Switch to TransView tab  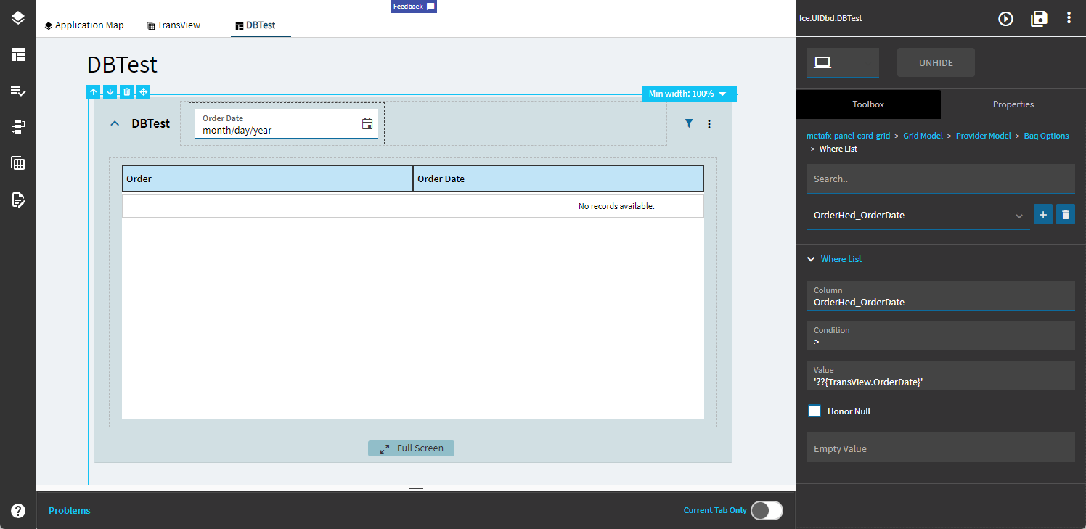pos(173,25)
